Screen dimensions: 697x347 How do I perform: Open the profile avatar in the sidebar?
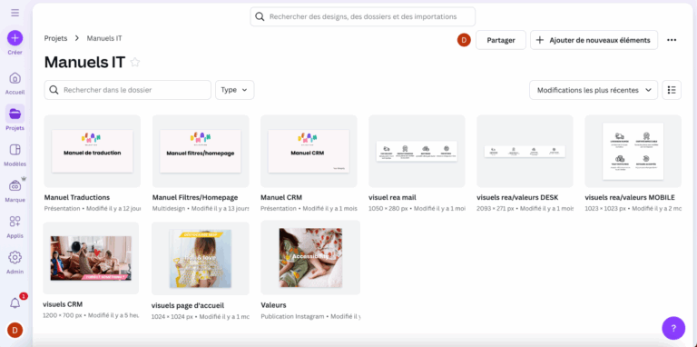click(15, 330)
